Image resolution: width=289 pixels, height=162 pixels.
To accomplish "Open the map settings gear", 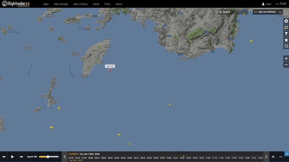I will pos(286,21).
